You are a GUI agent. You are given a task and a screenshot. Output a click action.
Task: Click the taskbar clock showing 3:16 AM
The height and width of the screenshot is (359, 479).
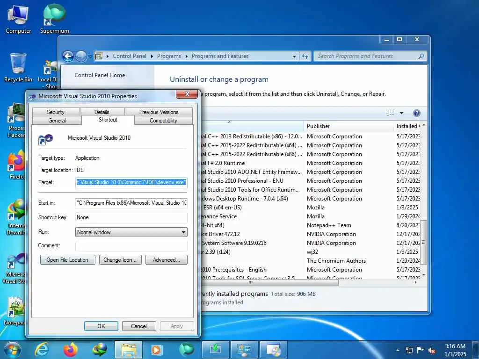coord(455,350)
